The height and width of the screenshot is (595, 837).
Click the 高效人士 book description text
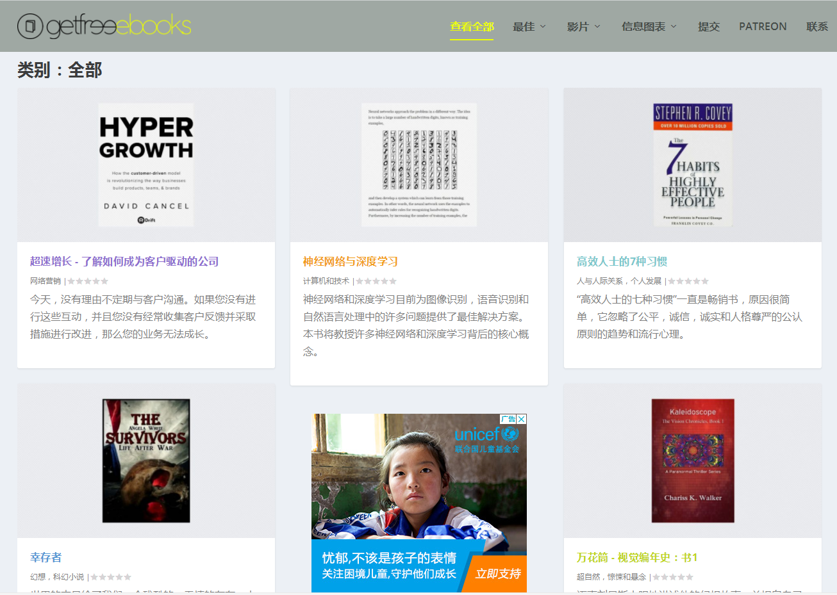coord(690,317)
